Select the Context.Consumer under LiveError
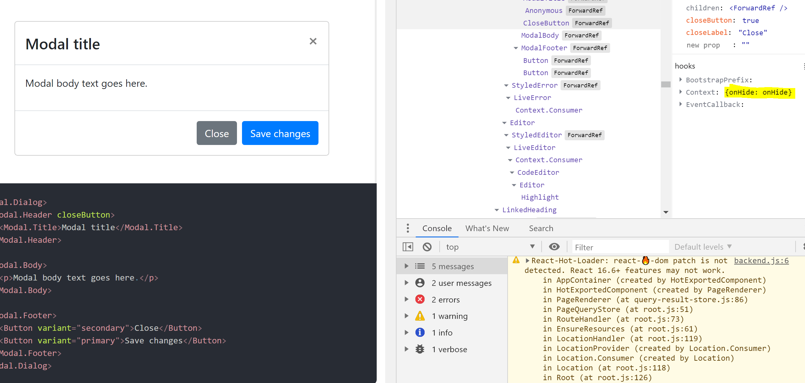The image size is (805, 383). [x=549, y=110]
